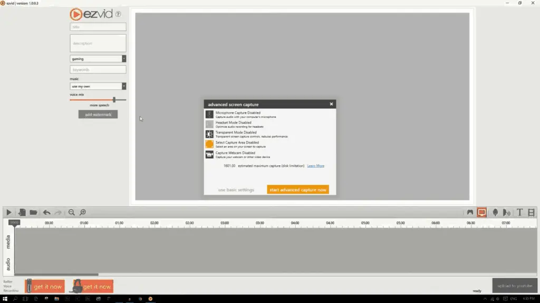Image resolution: width=540 pixels, height=303 pixels.
Task: Open the Learn More link
Action: 316,166
